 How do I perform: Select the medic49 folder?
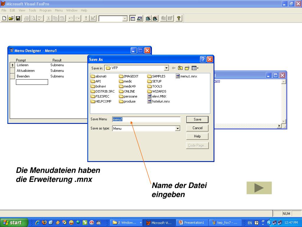coord(127,86)
